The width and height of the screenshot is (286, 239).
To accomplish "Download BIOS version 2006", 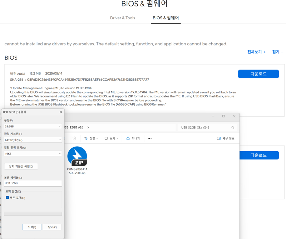I will click(x=258, y=74).
